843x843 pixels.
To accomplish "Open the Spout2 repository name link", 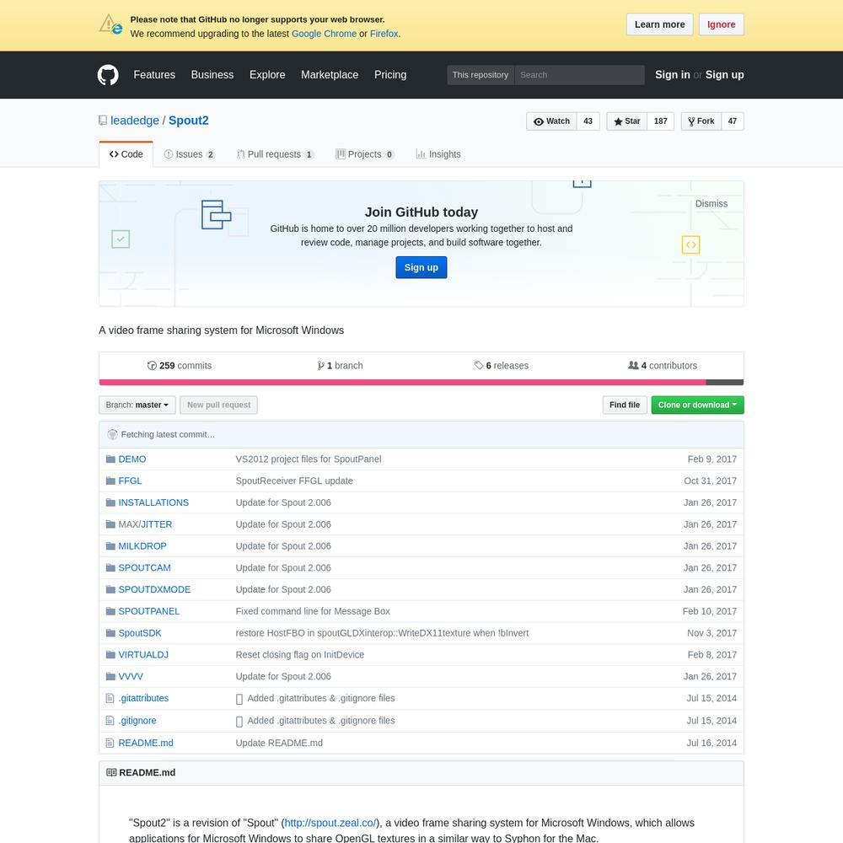I will coord(189,121).
